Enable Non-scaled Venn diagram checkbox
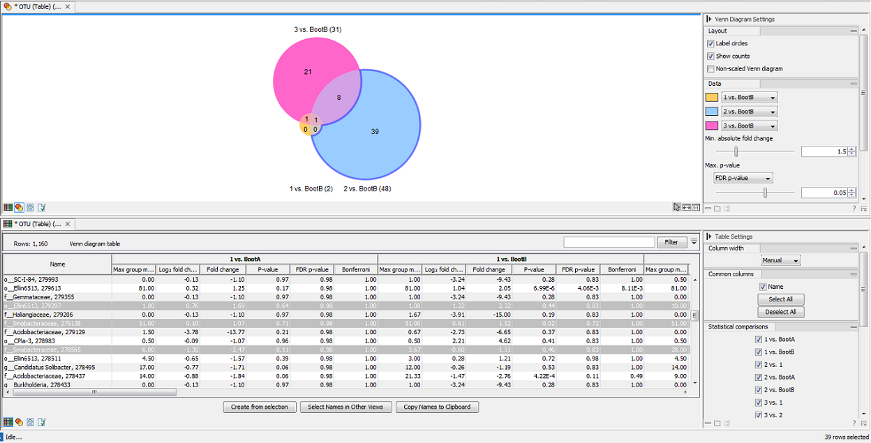871x443 pixels. point(710,69)
